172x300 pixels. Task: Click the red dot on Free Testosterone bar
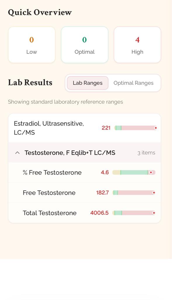tap(154, 193)
